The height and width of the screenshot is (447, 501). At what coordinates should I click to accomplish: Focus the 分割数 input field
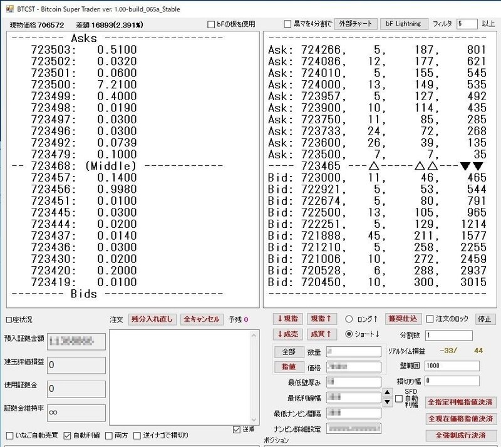pyautogui.click(x=449, y=335)
